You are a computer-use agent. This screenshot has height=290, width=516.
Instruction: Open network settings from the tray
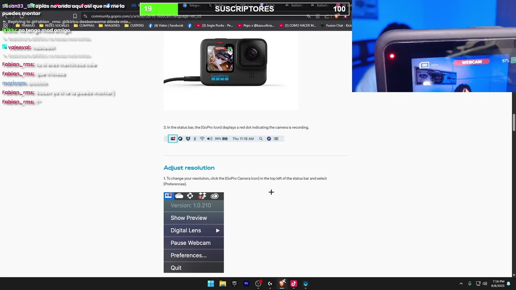pyautogui.click(x=478, y=284)
